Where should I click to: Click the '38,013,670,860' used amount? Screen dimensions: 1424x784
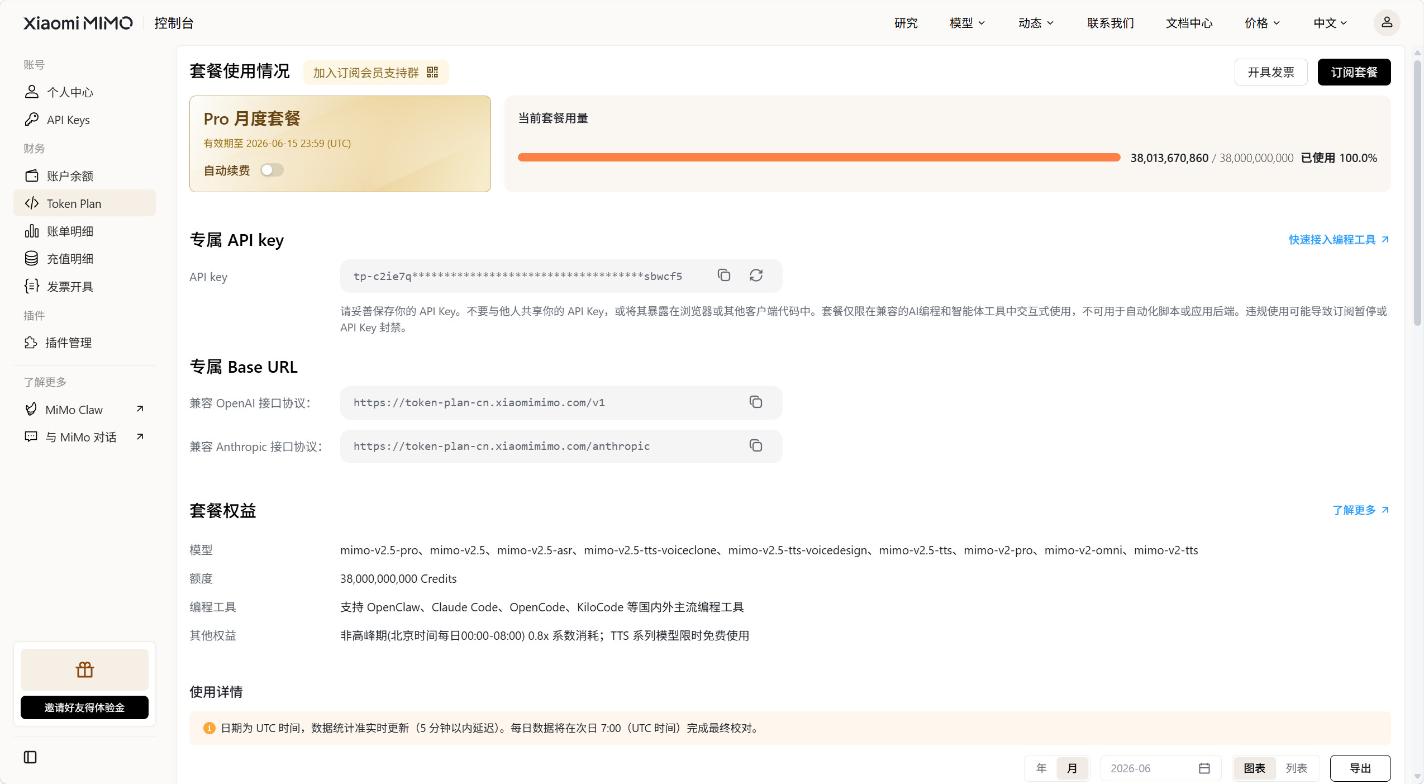[1169, 158]
